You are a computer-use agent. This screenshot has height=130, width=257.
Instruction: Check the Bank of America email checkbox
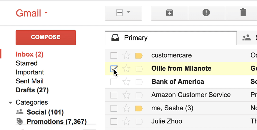coord(114,82)
